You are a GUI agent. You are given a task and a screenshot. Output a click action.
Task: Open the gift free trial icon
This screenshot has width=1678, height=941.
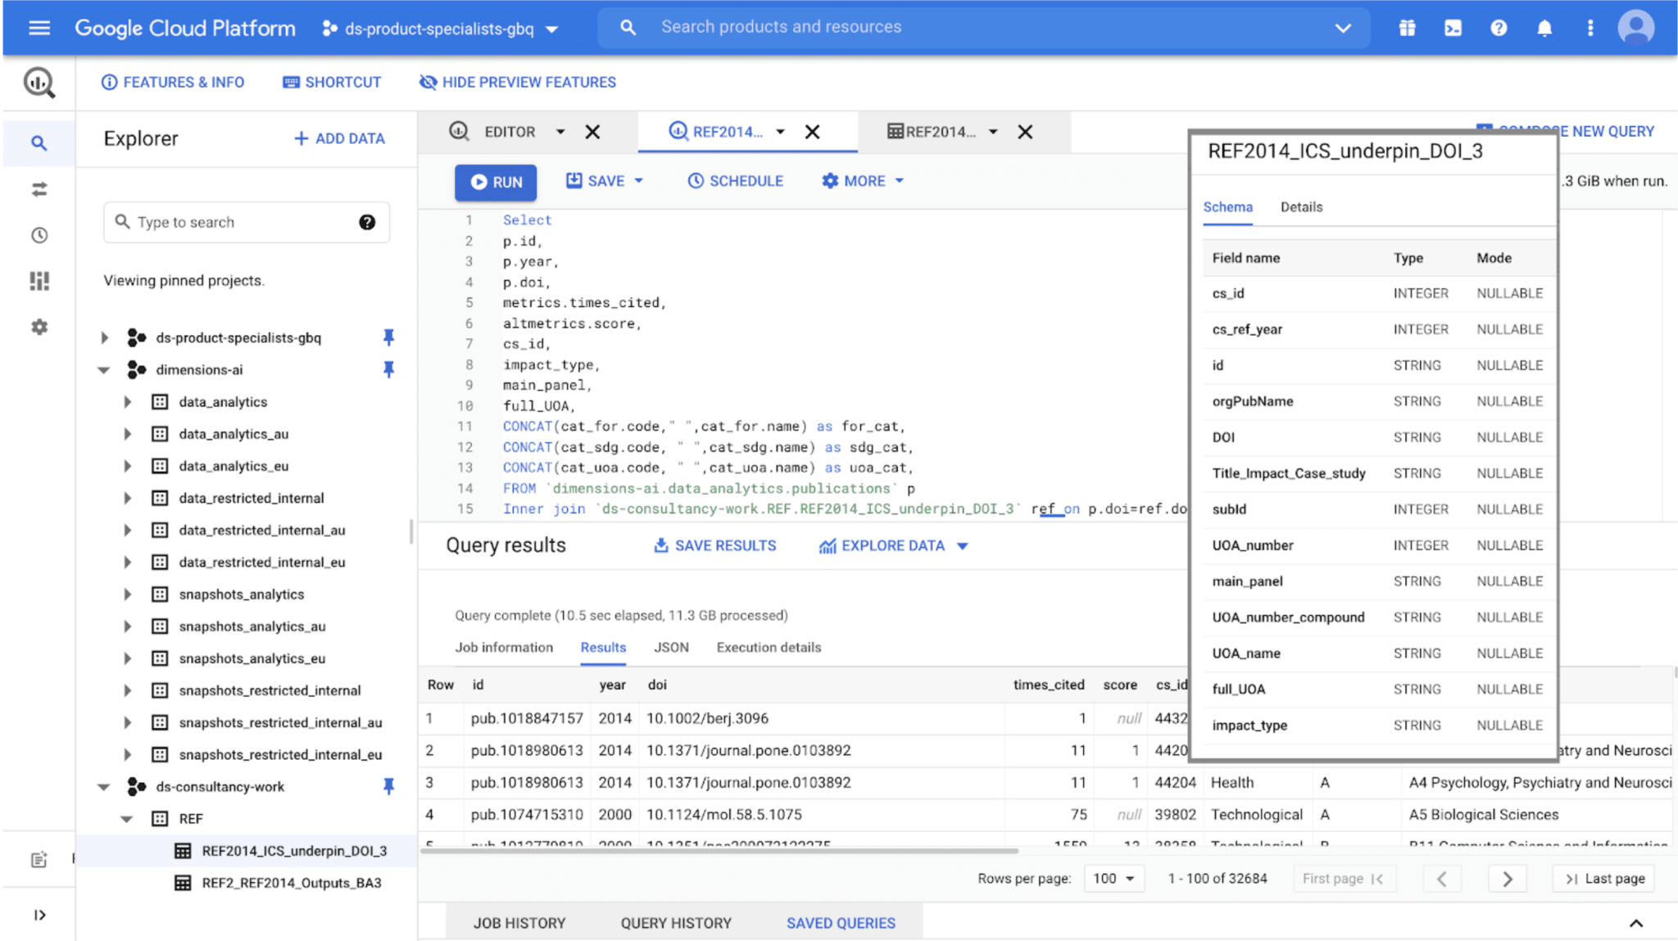1407,28
